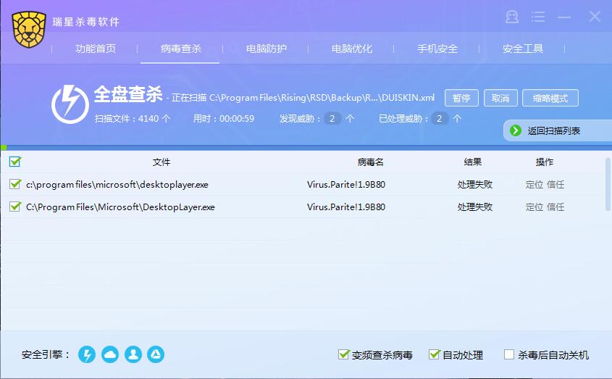Switch to 功能首页 tab
The height and width of the screenshot is (379, 612).
point(96,49)
